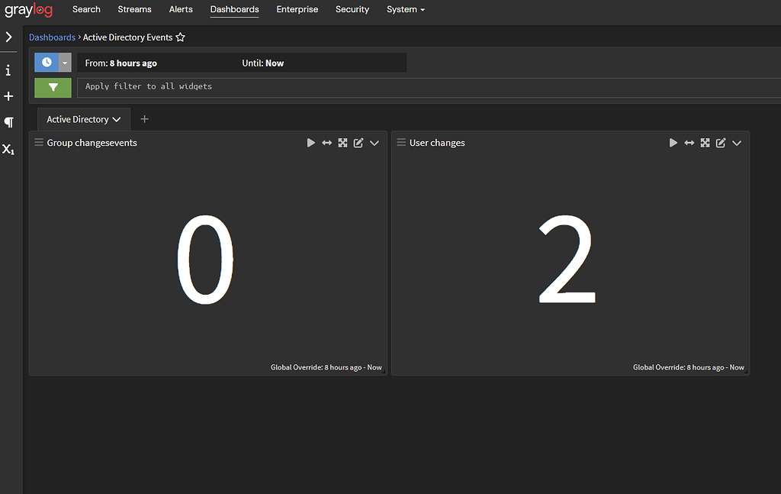This screenshot has width=781, height=494.
Task: Add a new dashboard page with the plus button
Action: pyautogui.click(x=145, y=119)
